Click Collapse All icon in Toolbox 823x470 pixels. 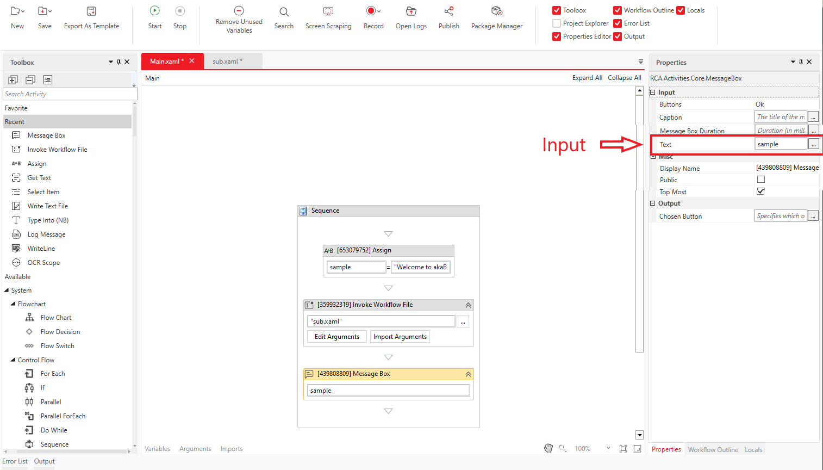click(30, 79)
